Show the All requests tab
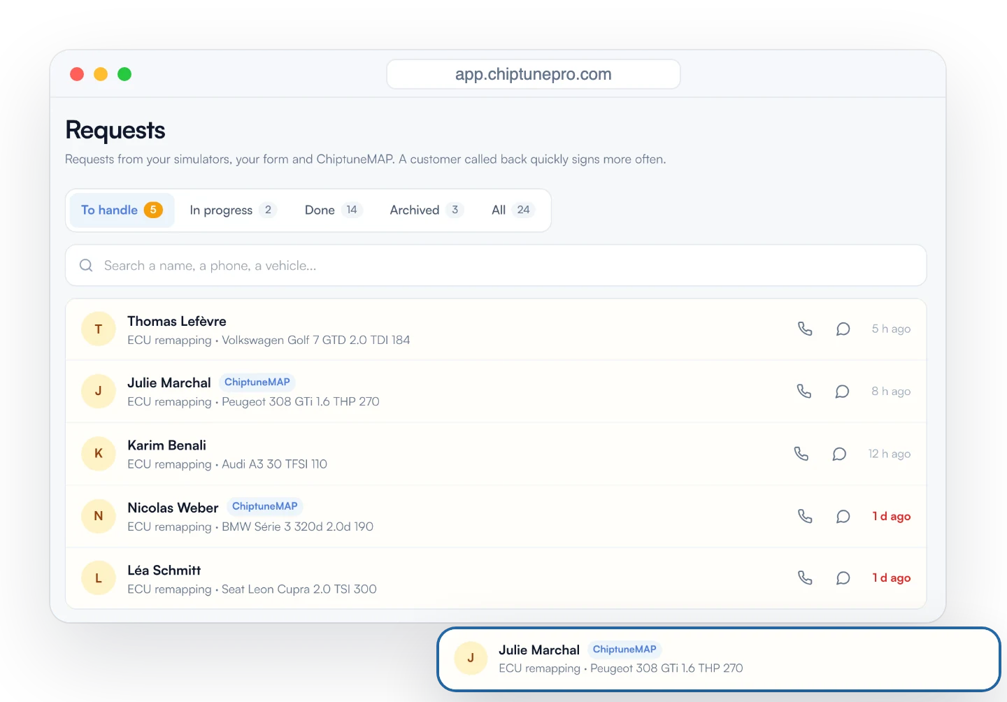Image resolution: width=1007 pixels, height=702 pixels. pos(513,210)
